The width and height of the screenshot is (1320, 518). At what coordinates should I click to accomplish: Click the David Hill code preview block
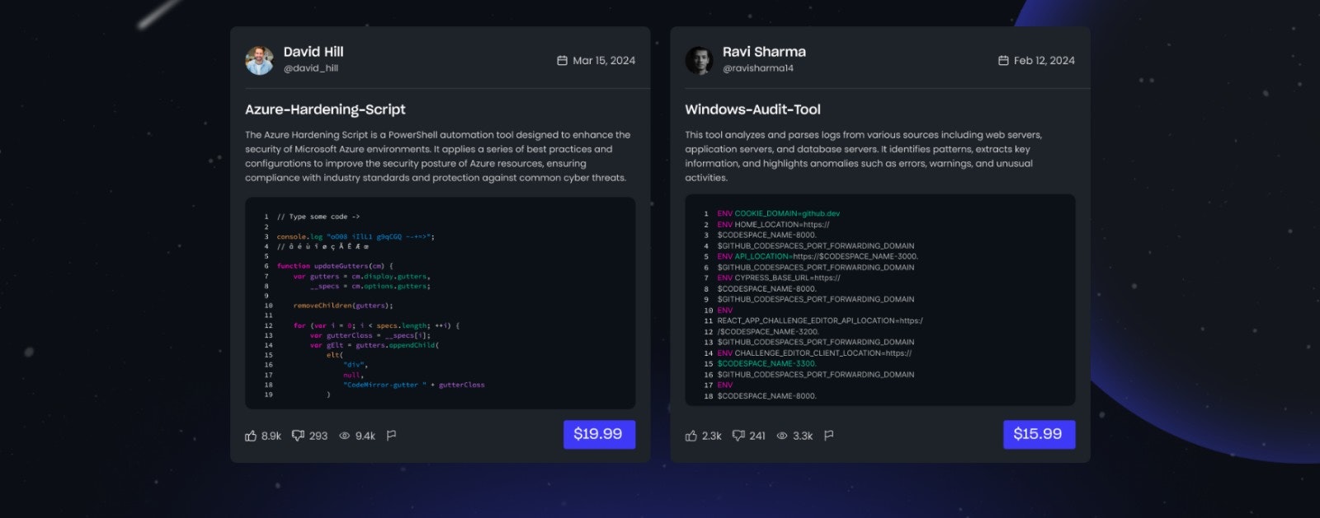[x=440, y=303]
